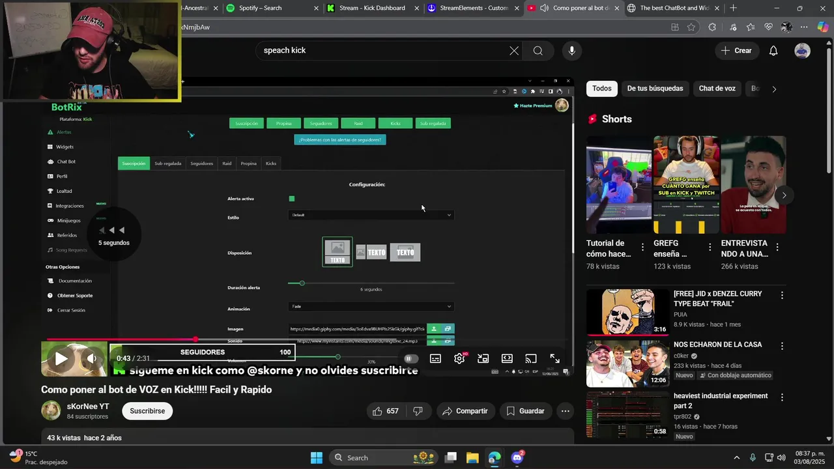Open GREFG enseña Short thumbnail
Screen dimensions: 834x469
686,185
